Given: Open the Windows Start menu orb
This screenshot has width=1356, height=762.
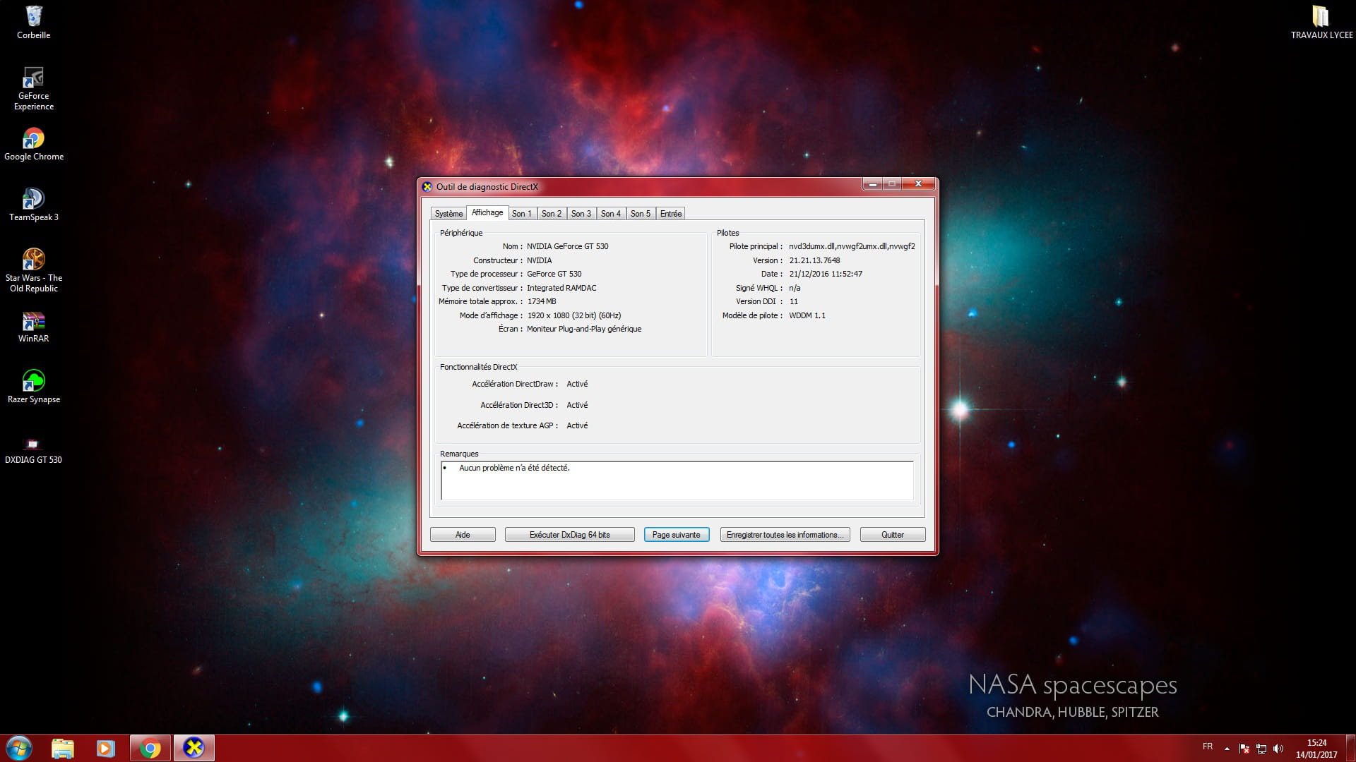Looking at the screenshot, I should click(19, 748).
